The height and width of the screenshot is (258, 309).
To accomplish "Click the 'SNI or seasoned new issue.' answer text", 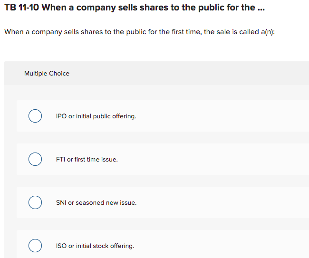I will pyautogui.click(x=96, y=202).
